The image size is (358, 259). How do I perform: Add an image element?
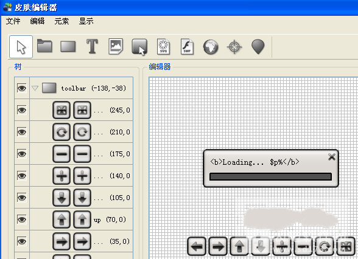click(116, 46)
